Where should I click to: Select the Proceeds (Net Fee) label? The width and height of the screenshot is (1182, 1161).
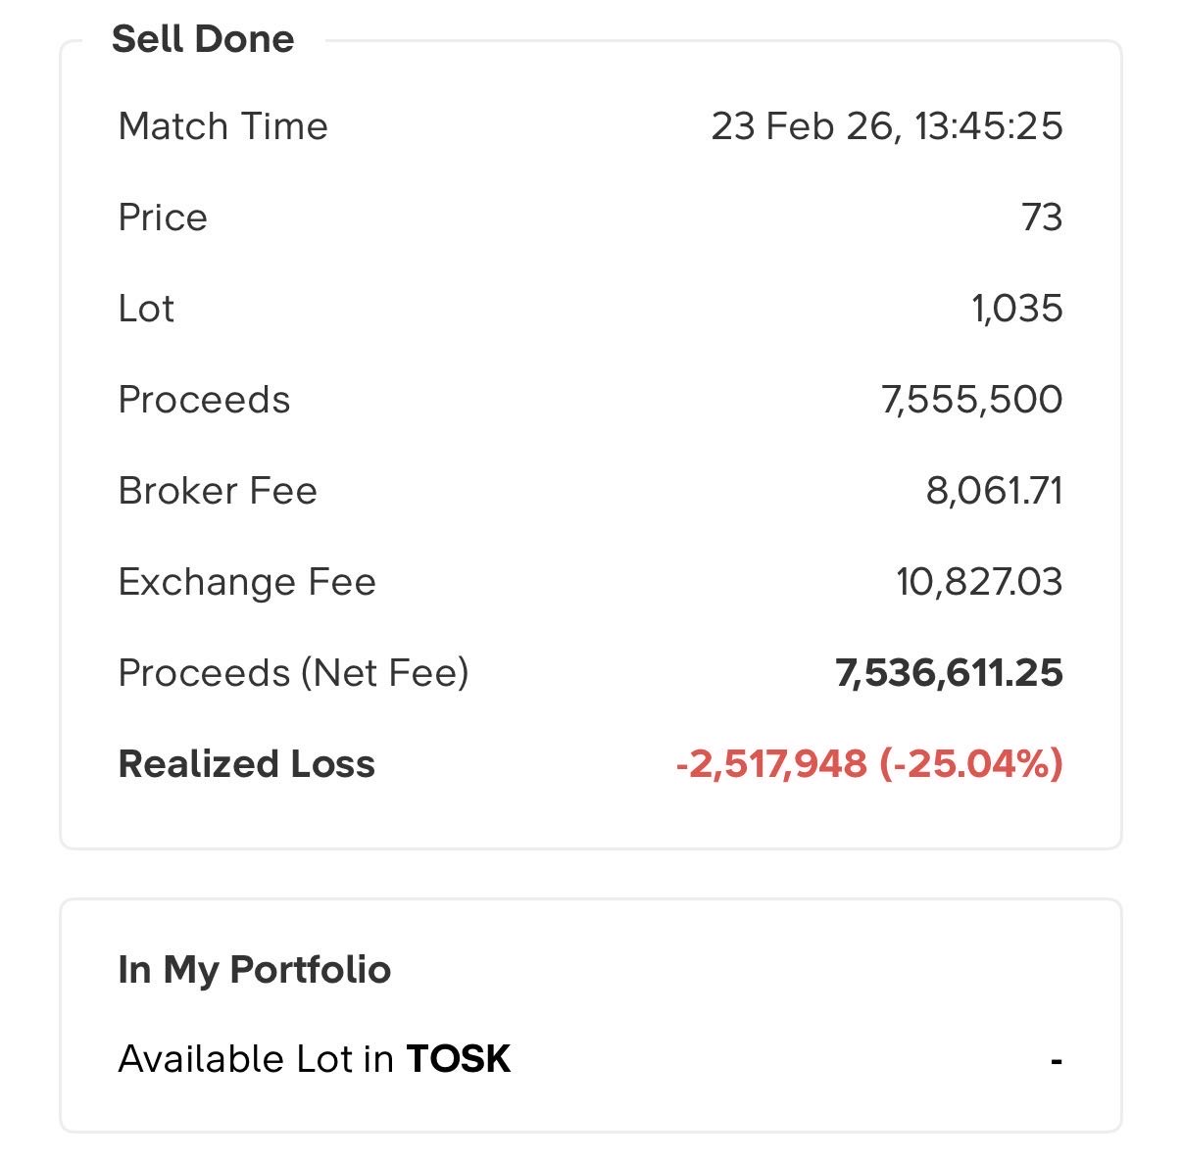click(293, 673)
